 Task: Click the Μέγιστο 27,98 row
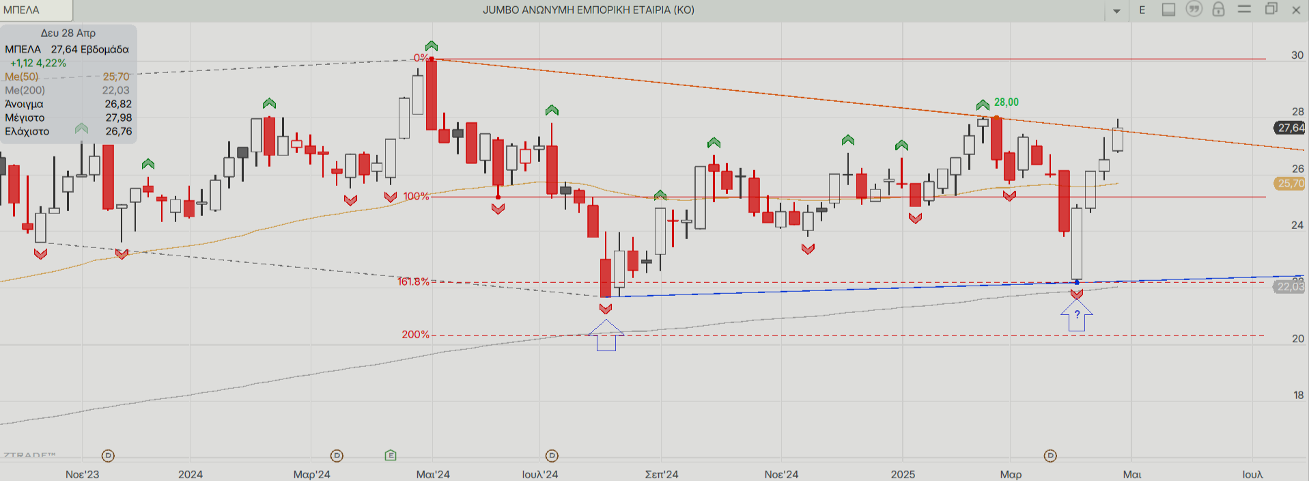[67, 118]
